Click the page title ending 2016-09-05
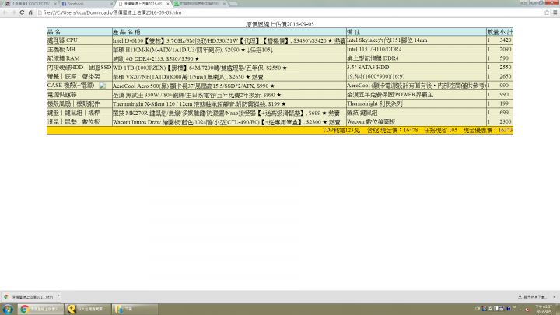Image resolution: width=560 pixels, height=315 pixels. click(x=280, y=24)
